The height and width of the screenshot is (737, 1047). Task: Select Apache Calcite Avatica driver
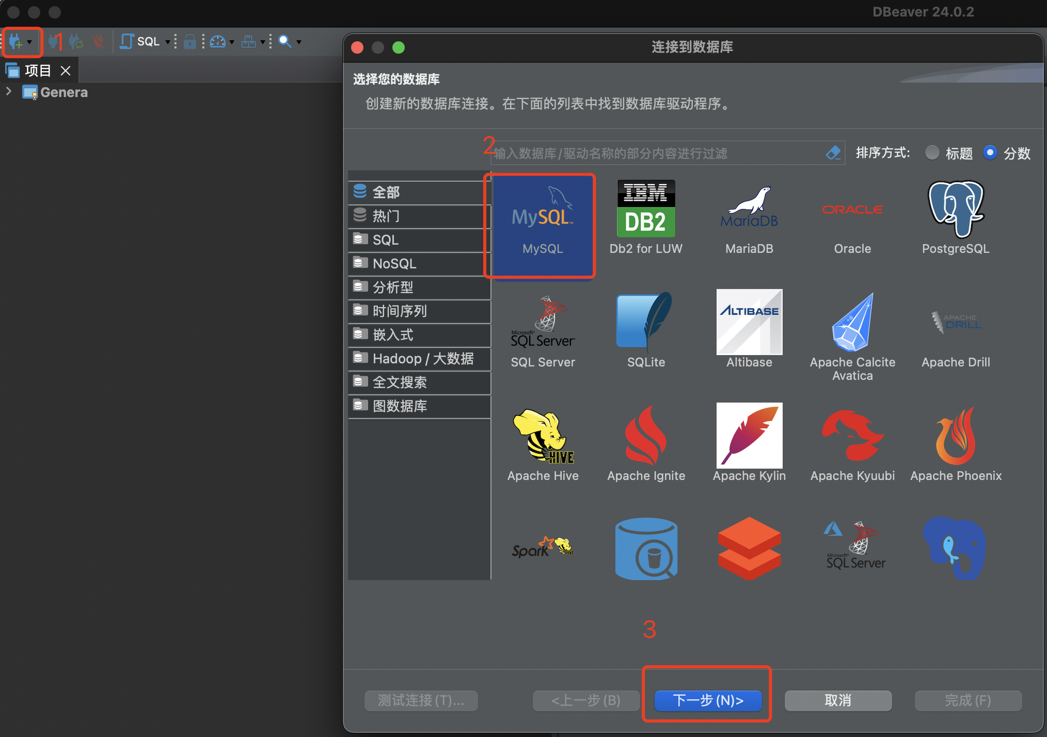coord(852,337)
